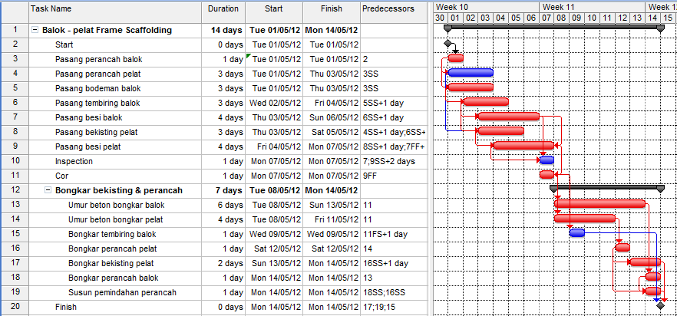Click the Finish milestone diamond in chart
Image resolution: width=677 pixels, height=316 pixels.
[x=660, y=306]
